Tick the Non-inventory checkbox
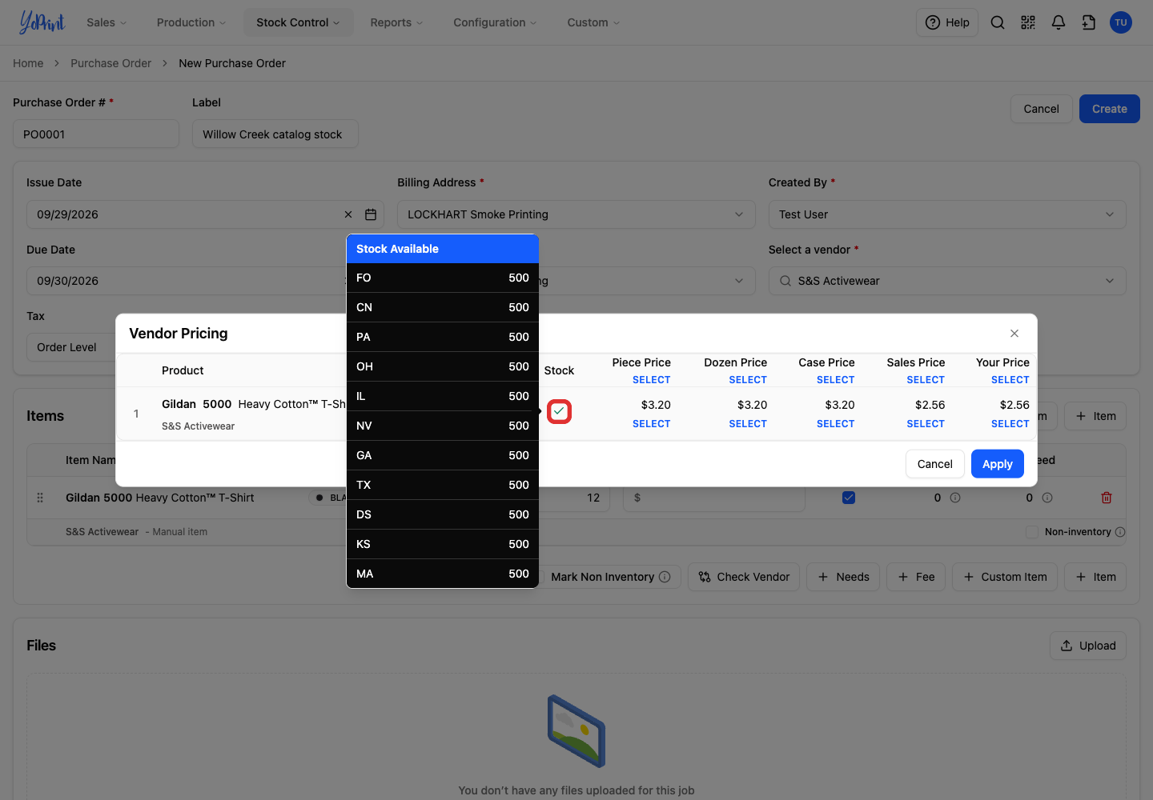This screenshot has width=1153, height=800. (1032, 532)
